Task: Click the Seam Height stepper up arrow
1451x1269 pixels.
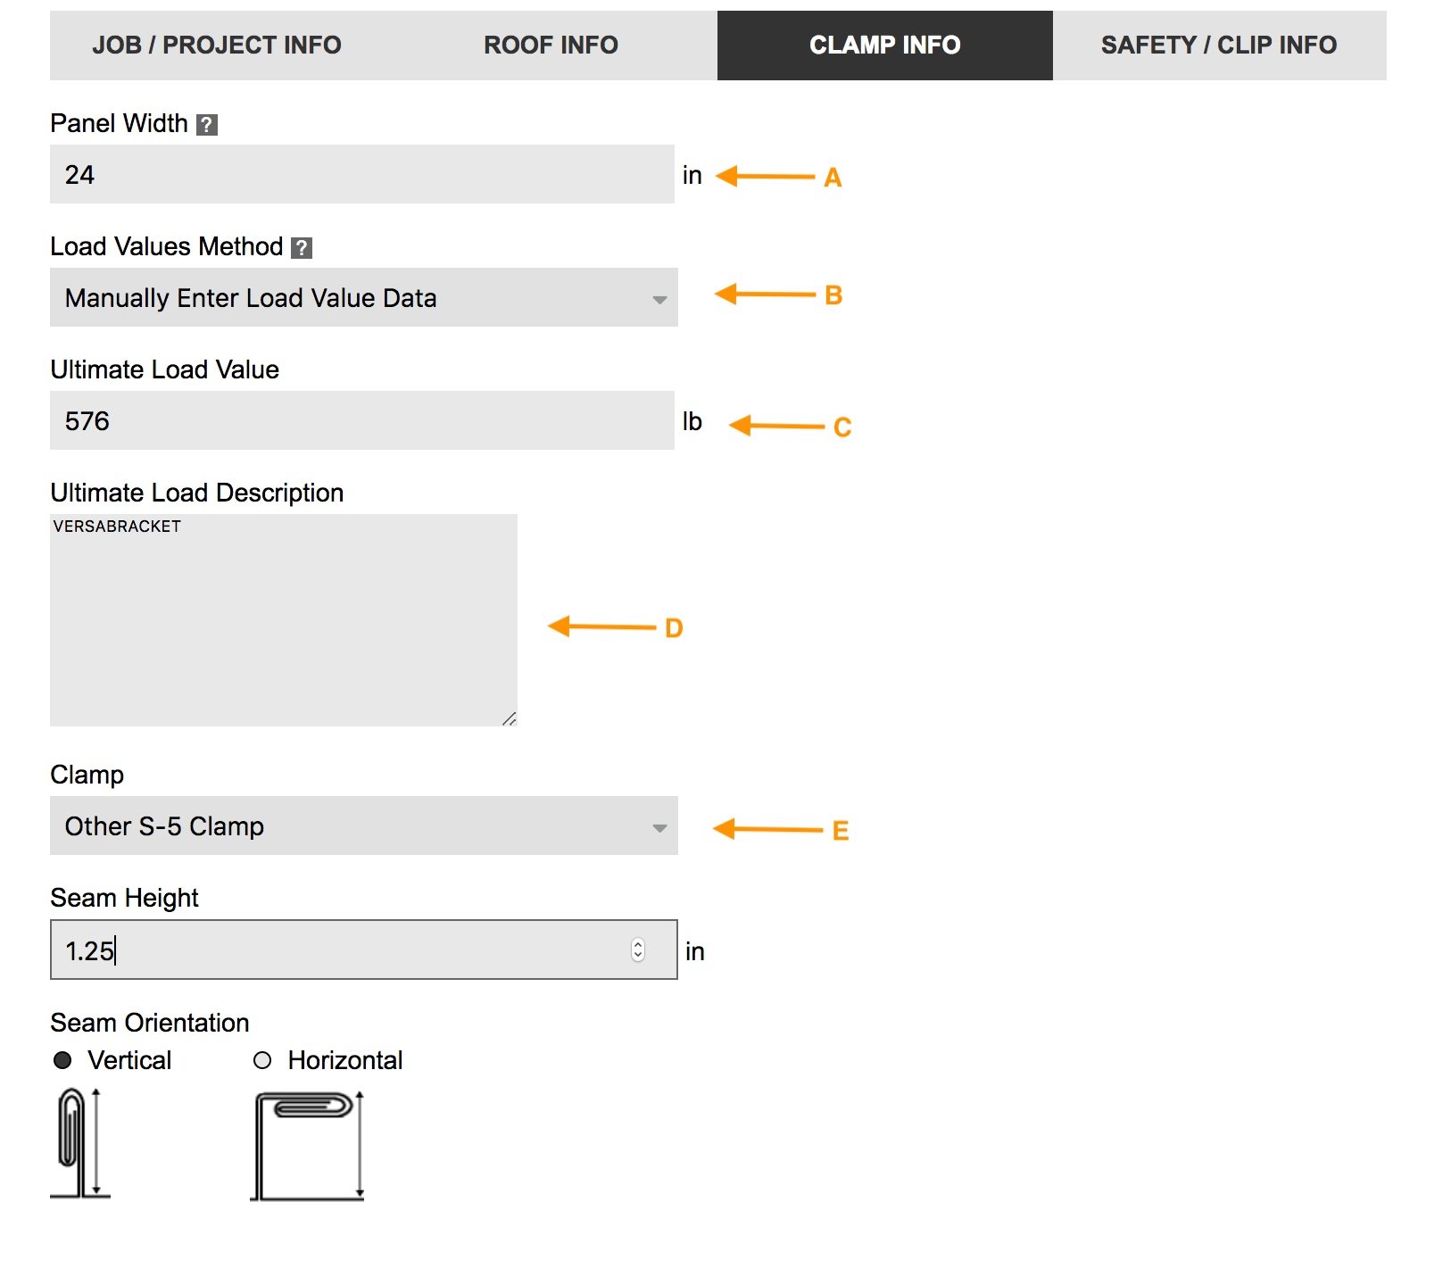Action: [636, 946]
